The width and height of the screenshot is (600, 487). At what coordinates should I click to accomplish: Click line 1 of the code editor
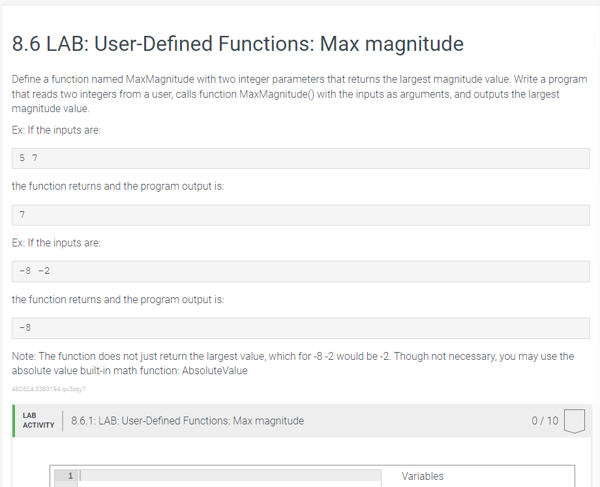(x=229, y=475)
